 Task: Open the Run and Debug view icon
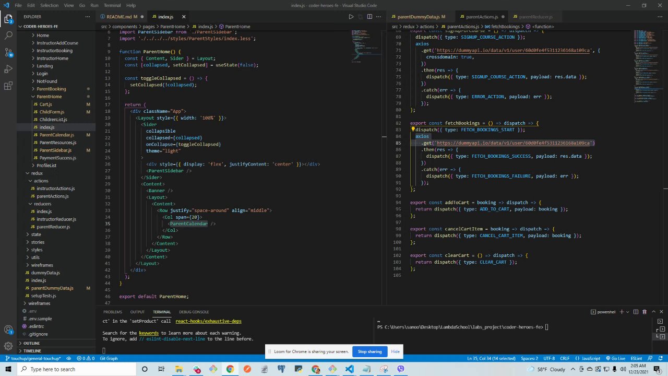click(x=8, y=69)
